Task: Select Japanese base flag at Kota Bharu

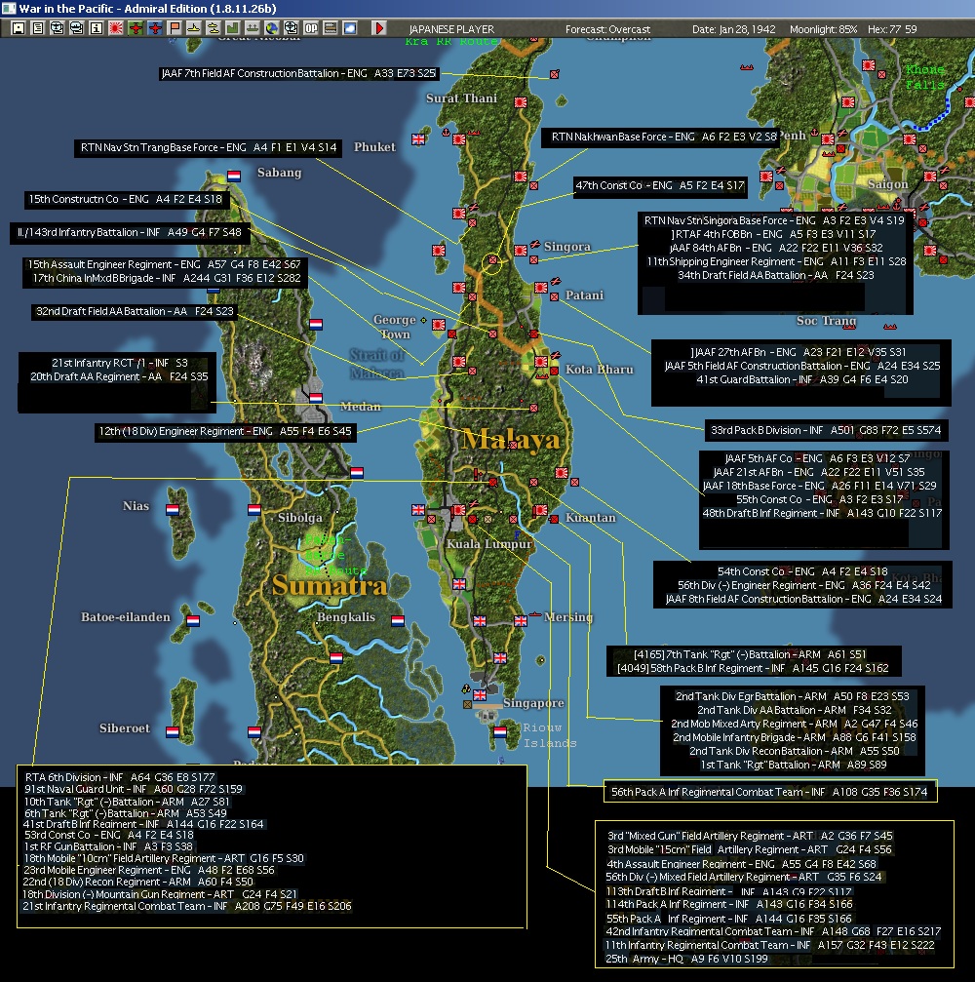Action: (x=541, y=362)
